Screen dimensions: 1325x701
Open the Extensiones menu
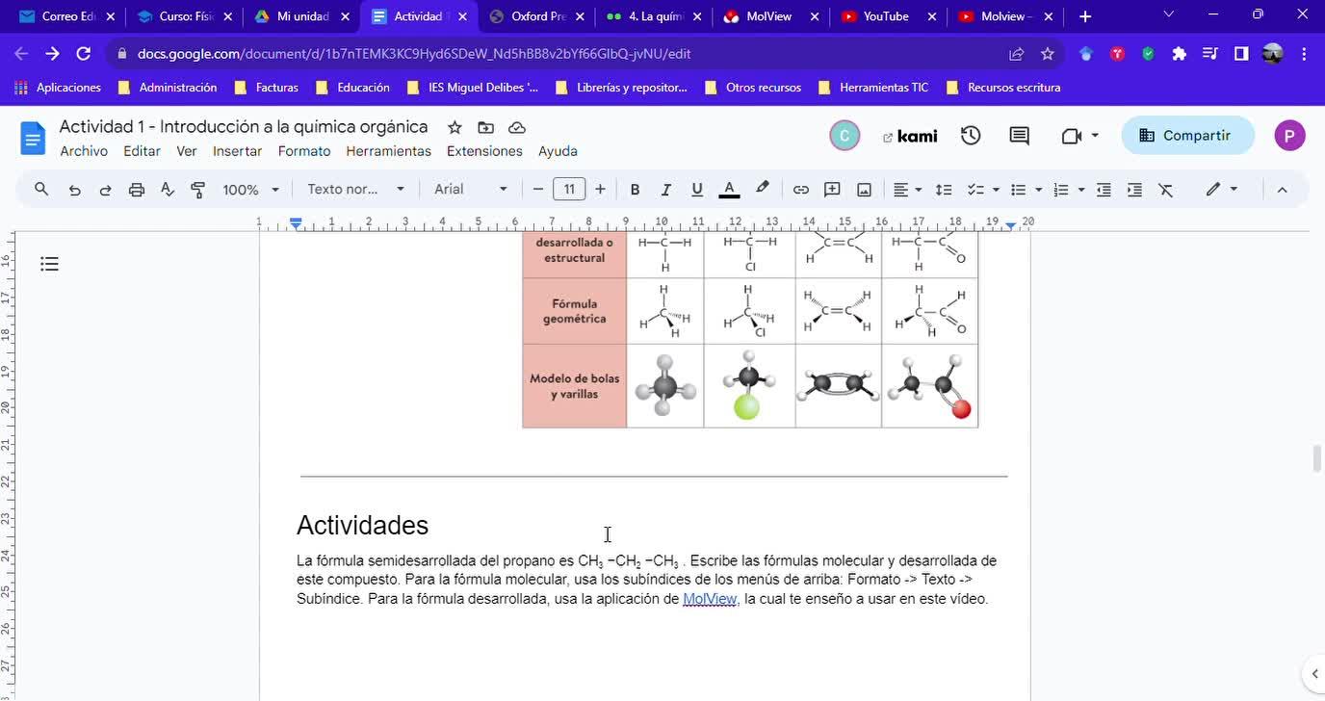(484, 151)
